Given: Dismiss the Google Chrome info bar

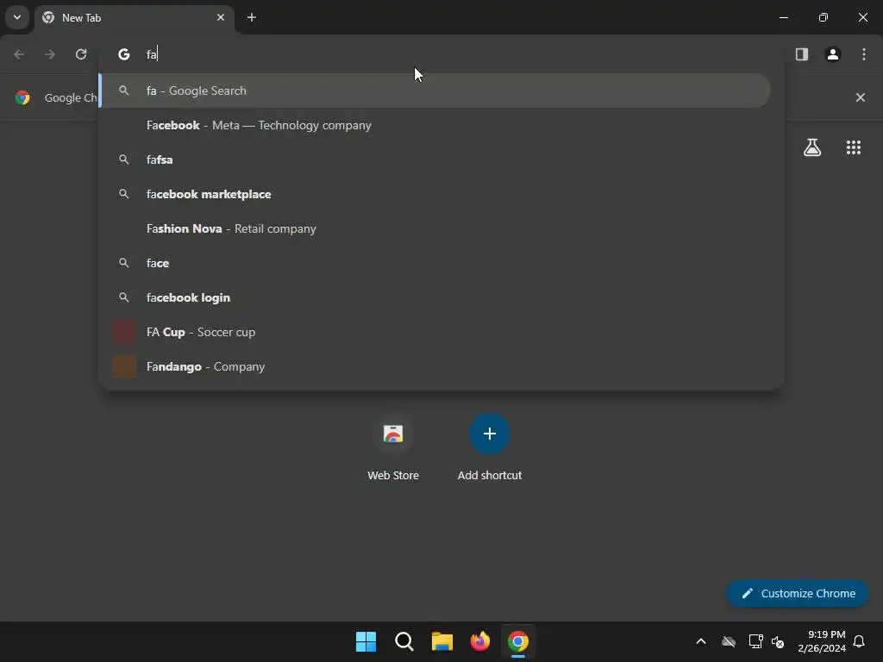Looking at the screenshot, I should pos(861,97).
